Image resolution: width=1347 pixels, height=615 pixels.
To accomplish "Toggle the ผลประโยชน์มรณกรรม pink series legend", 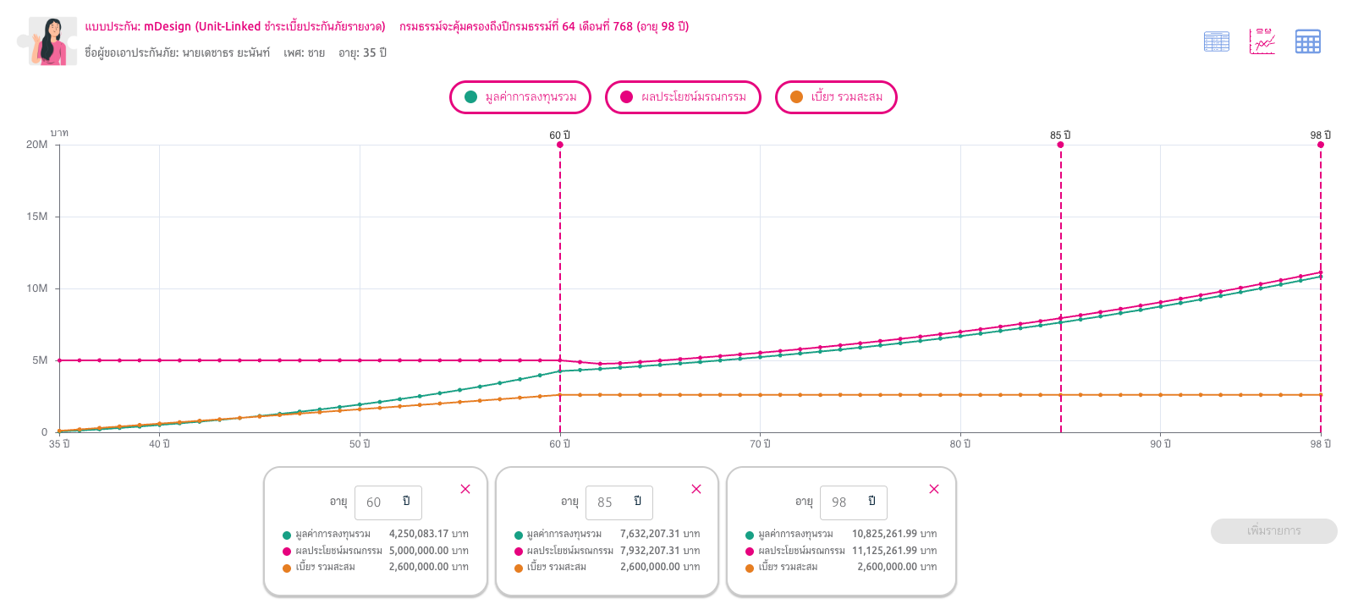I will pos(683,96).
